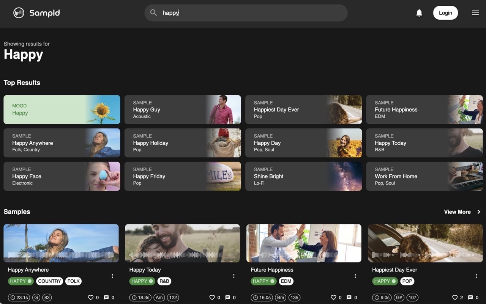Click the Login button
Image resolution: width=486 pixels, height=304 pixels.
click(x=445, y=13)
